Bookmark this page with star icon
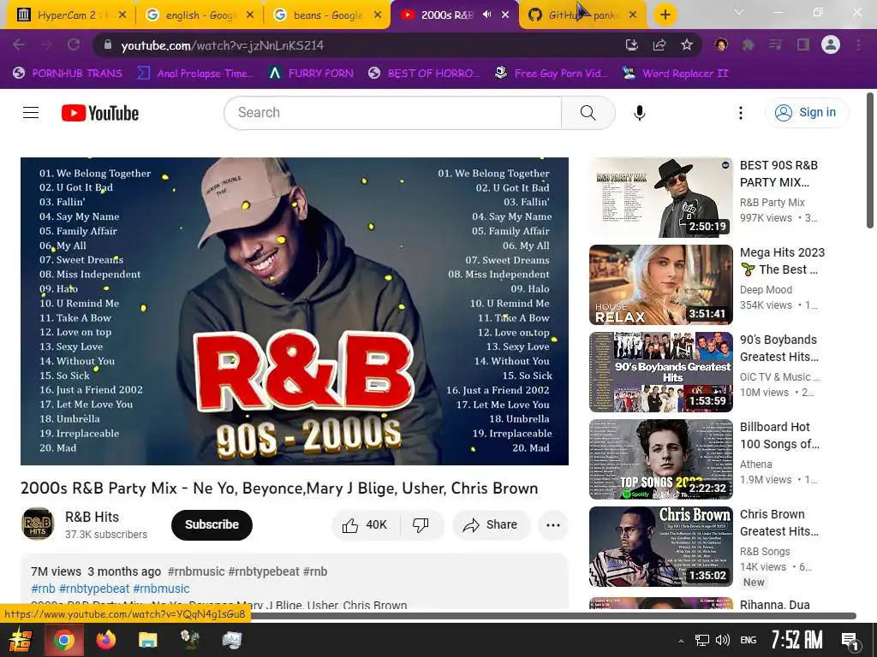The image size is (877, 657). (687, 44)
